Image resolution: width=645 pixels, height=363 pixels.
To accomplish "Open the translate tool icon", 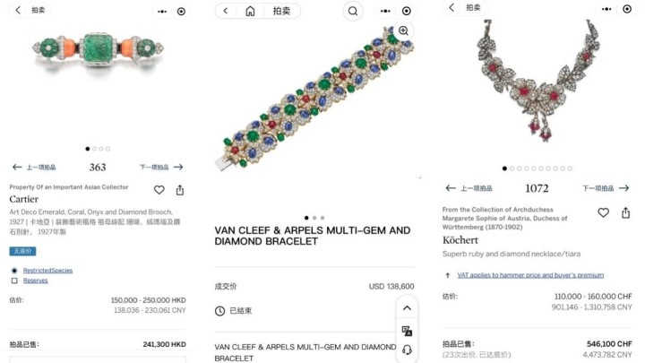I will click(x=407, y=331).
